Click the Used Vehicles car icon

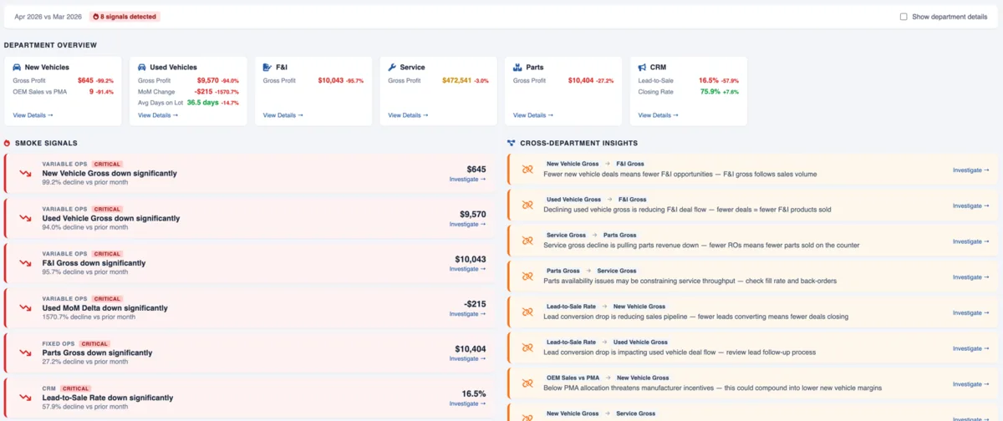[143, 67]
